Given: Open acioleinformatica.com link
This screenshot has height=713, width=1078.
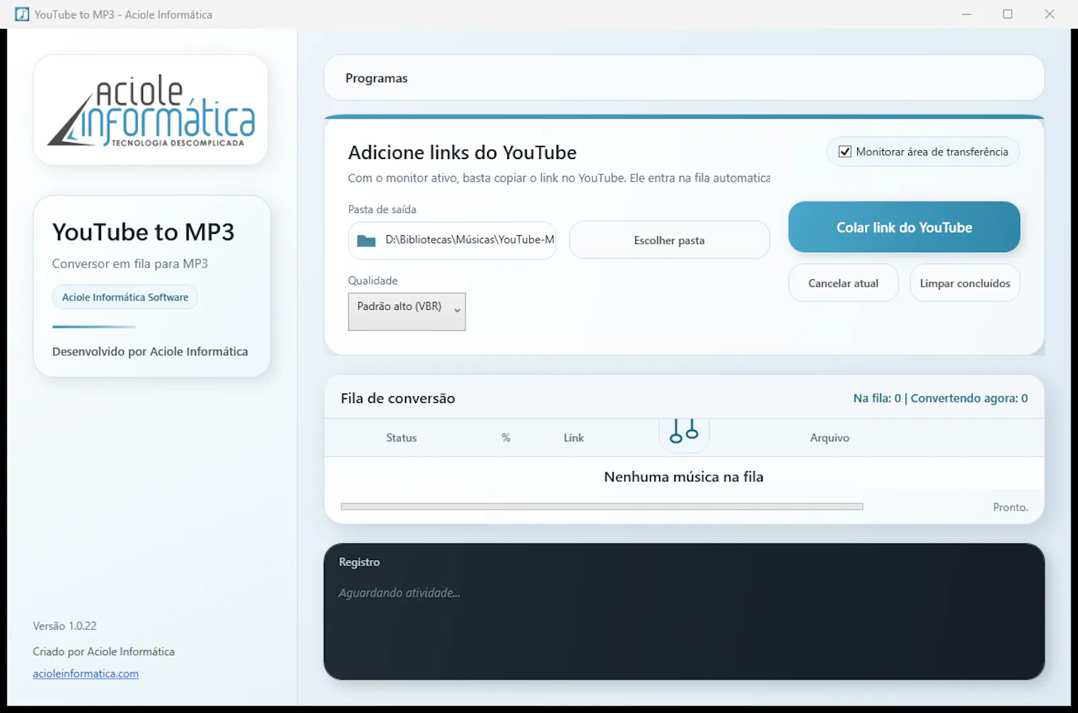Looking at the screenshot, I should 86,673.
